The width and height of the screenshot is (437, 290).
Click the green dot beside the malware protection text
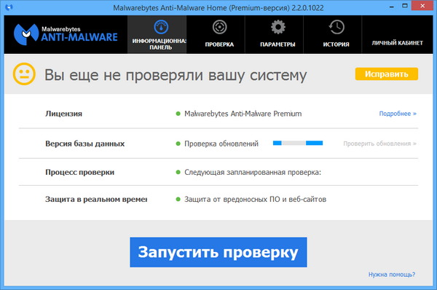(x=178, y=199)
